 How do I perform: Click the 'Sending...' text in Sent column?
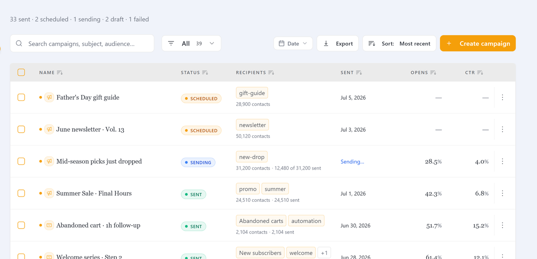click(352, 162)
